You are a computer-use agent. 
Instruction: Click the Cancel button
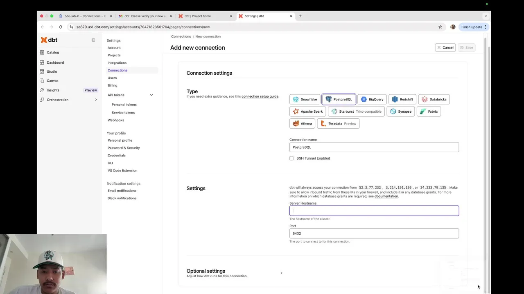445,47
